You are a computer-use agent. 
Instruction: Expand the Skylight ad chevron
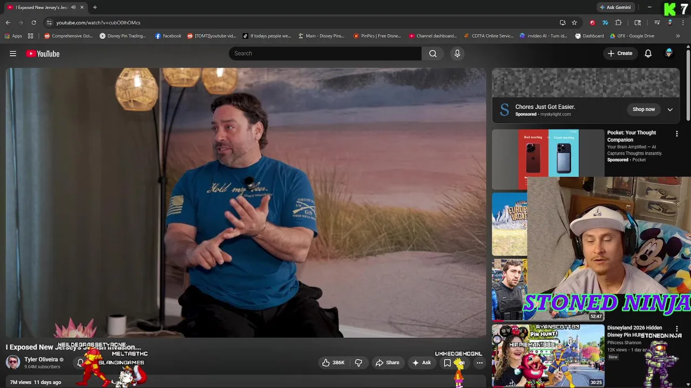pyautogui.click(x=670, y=109)
